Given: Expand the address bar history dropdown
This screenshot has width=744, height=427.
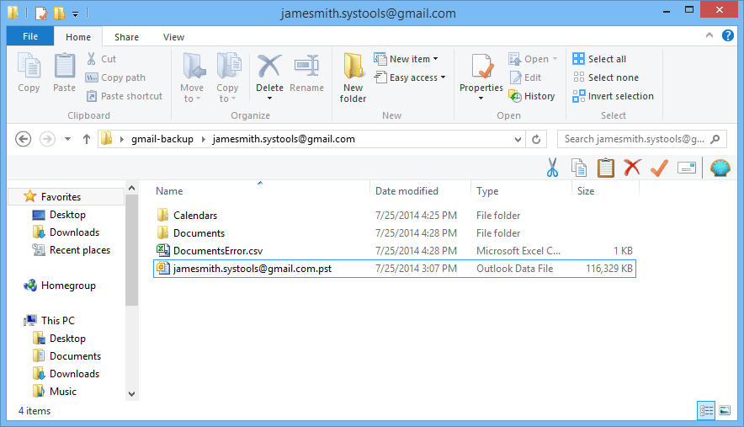Looking at the screenshot, I should pyautogui.click(x=518, y=139).
